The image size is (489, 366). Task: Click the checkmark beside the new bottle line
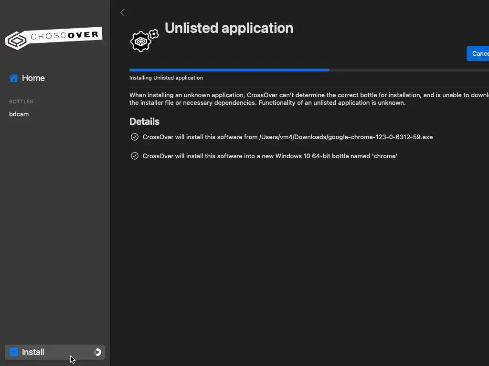pyautogui.click(x=135, y=156)
